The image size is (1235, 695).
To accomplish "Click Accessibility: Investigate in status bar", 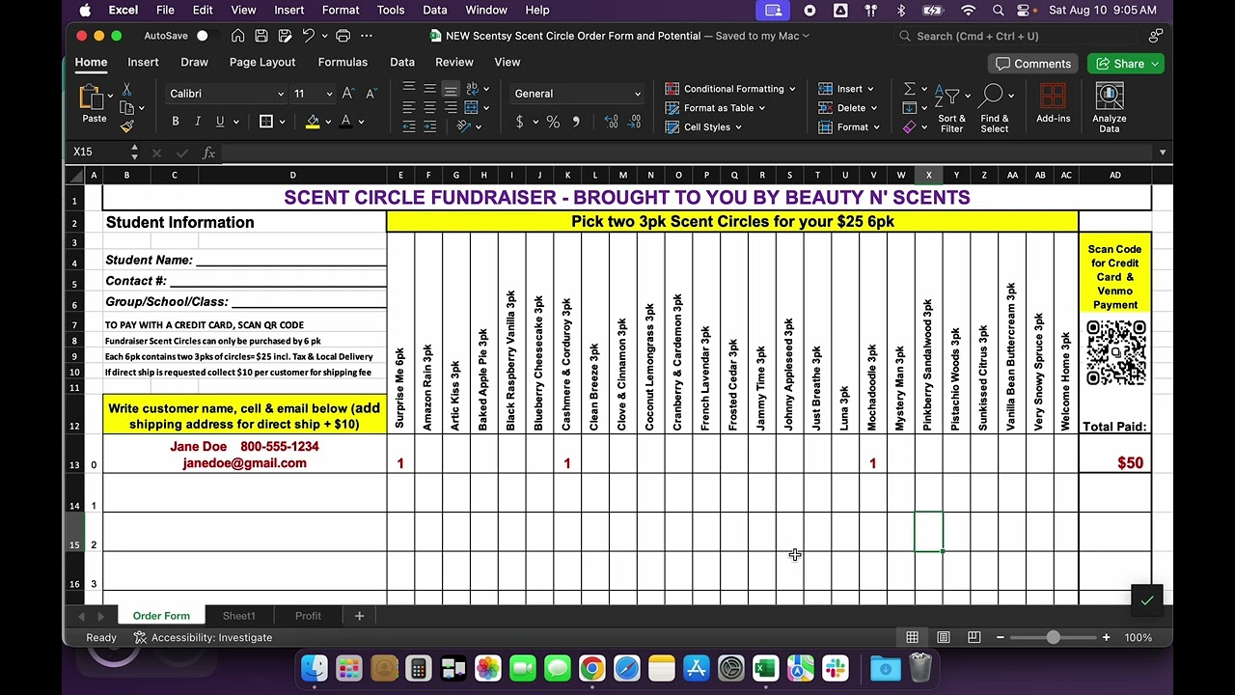I will point(203,637).
